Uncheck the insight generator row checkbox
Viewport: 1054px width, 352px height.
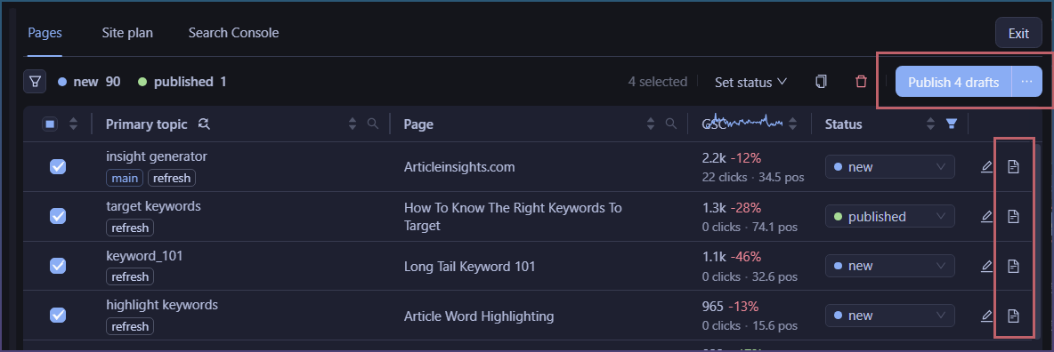[x=58, y=166]
